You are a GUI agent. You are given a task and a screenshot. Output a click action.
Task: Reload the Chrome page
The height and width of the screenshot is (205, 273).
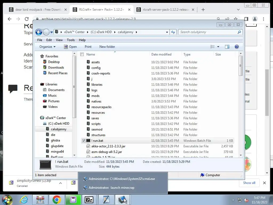click(26, 19)
